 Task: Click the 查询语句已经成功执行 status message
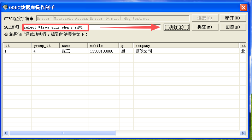click(x=46, y=34)
